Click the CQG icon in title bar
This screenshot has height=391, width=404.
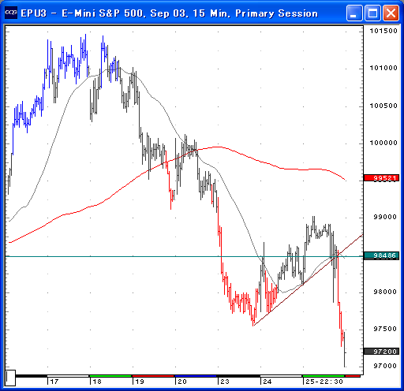click(x=11, y=13)
